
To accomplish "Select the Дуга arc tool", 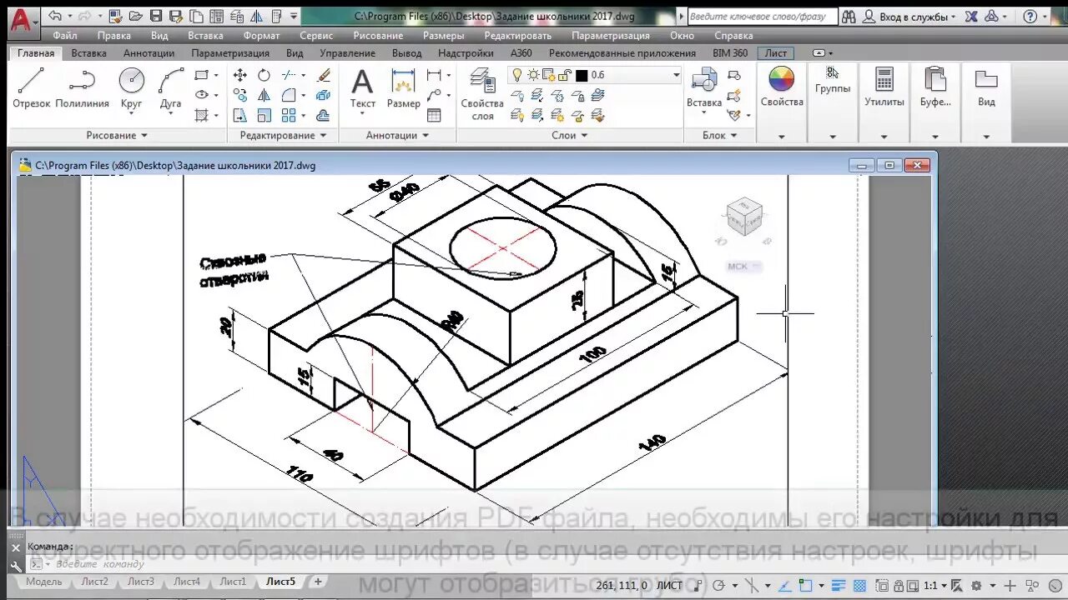I will click(170, 89).
